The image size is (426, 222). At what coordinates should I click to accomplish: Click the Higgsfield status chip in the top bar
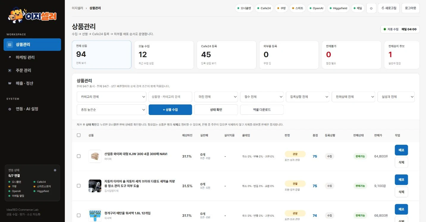point(338,8)
